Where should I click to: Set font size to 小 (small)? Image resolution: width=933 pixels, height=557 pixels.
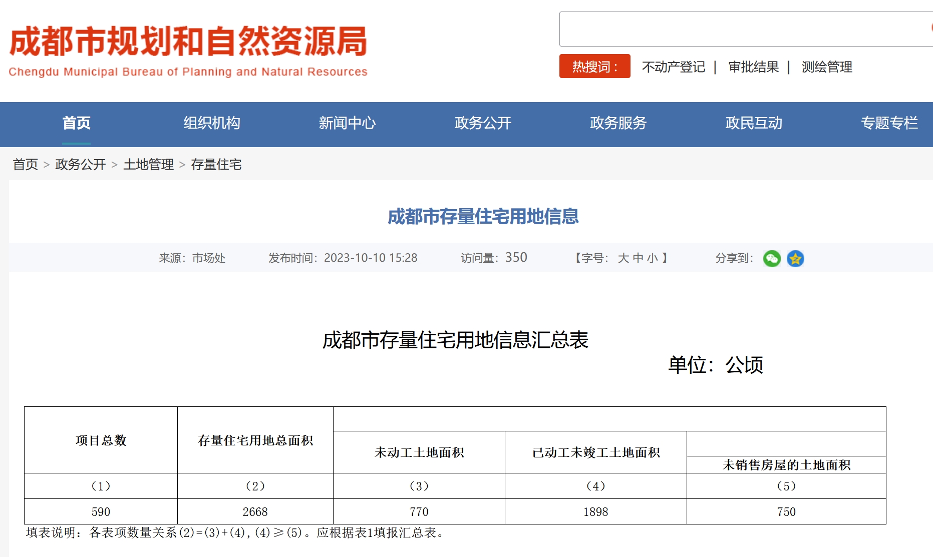652,258
